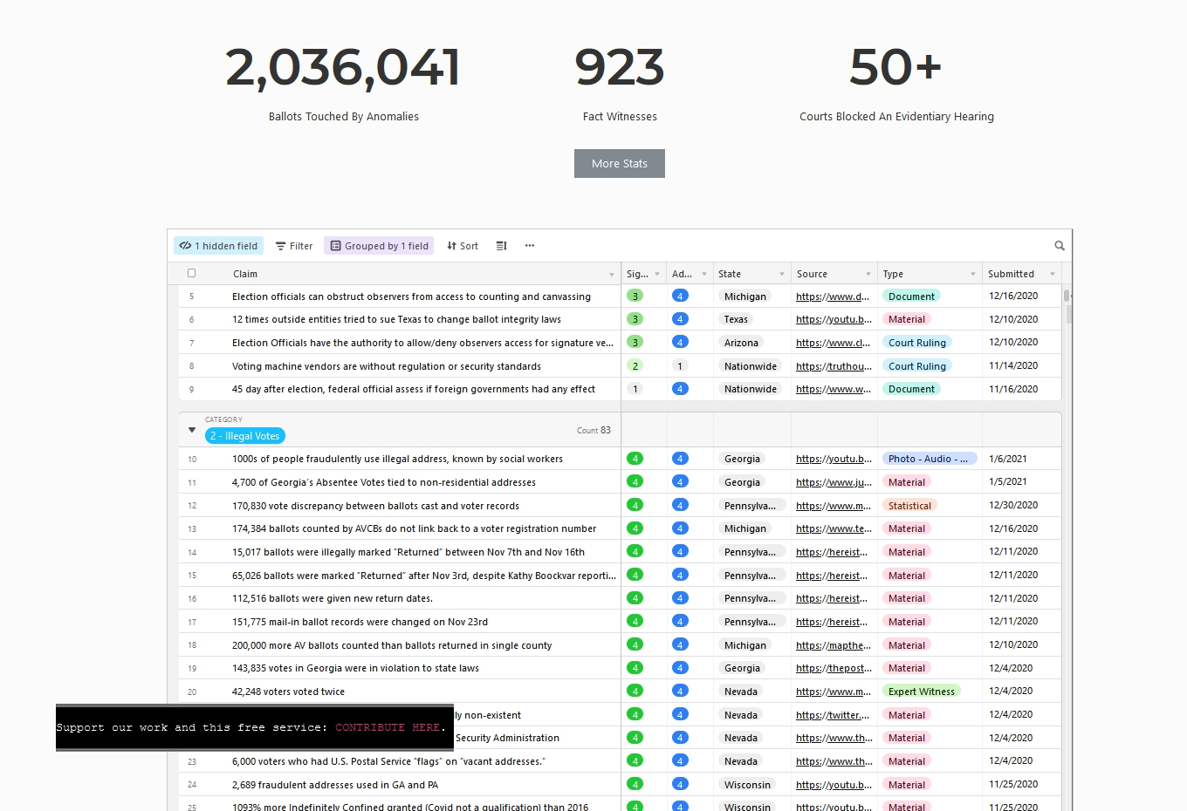Open twitter link in row 21 Nevada
This screenshot has height=811, width=1187.
[833, 715]
